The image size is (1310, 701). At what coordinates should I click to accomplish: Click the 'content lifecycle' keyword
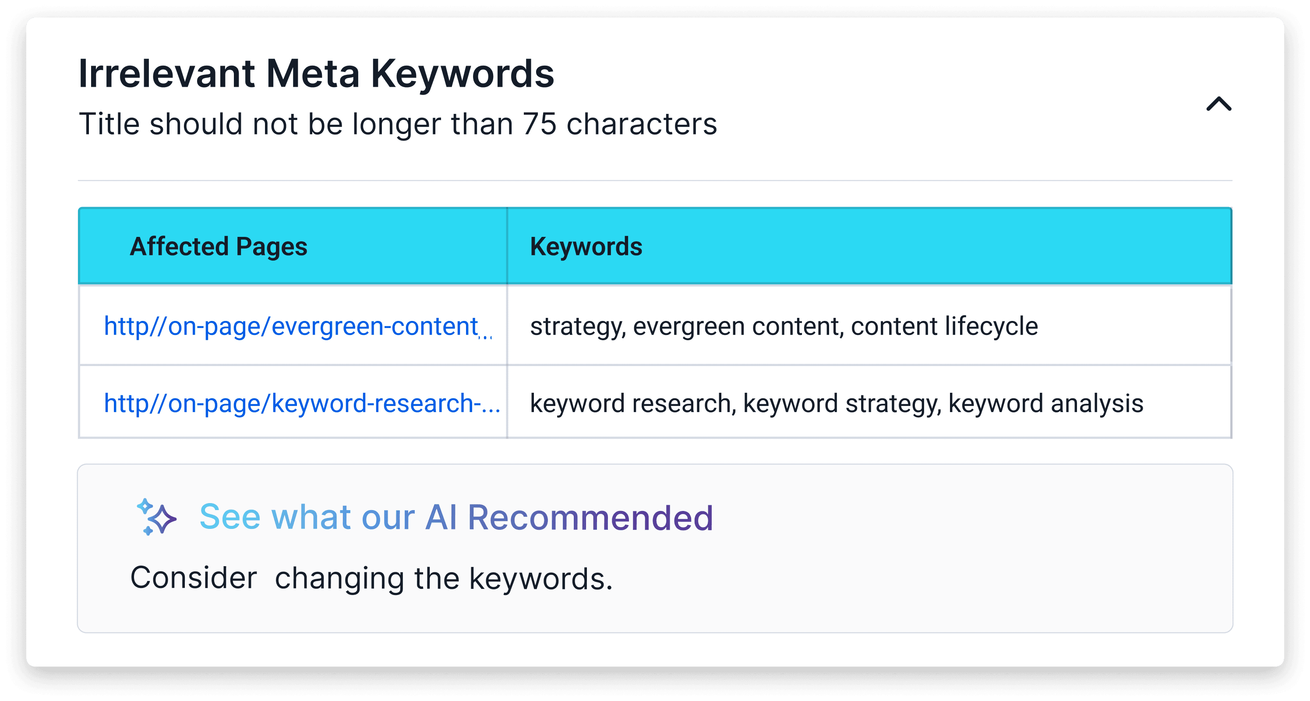point(944,326)
